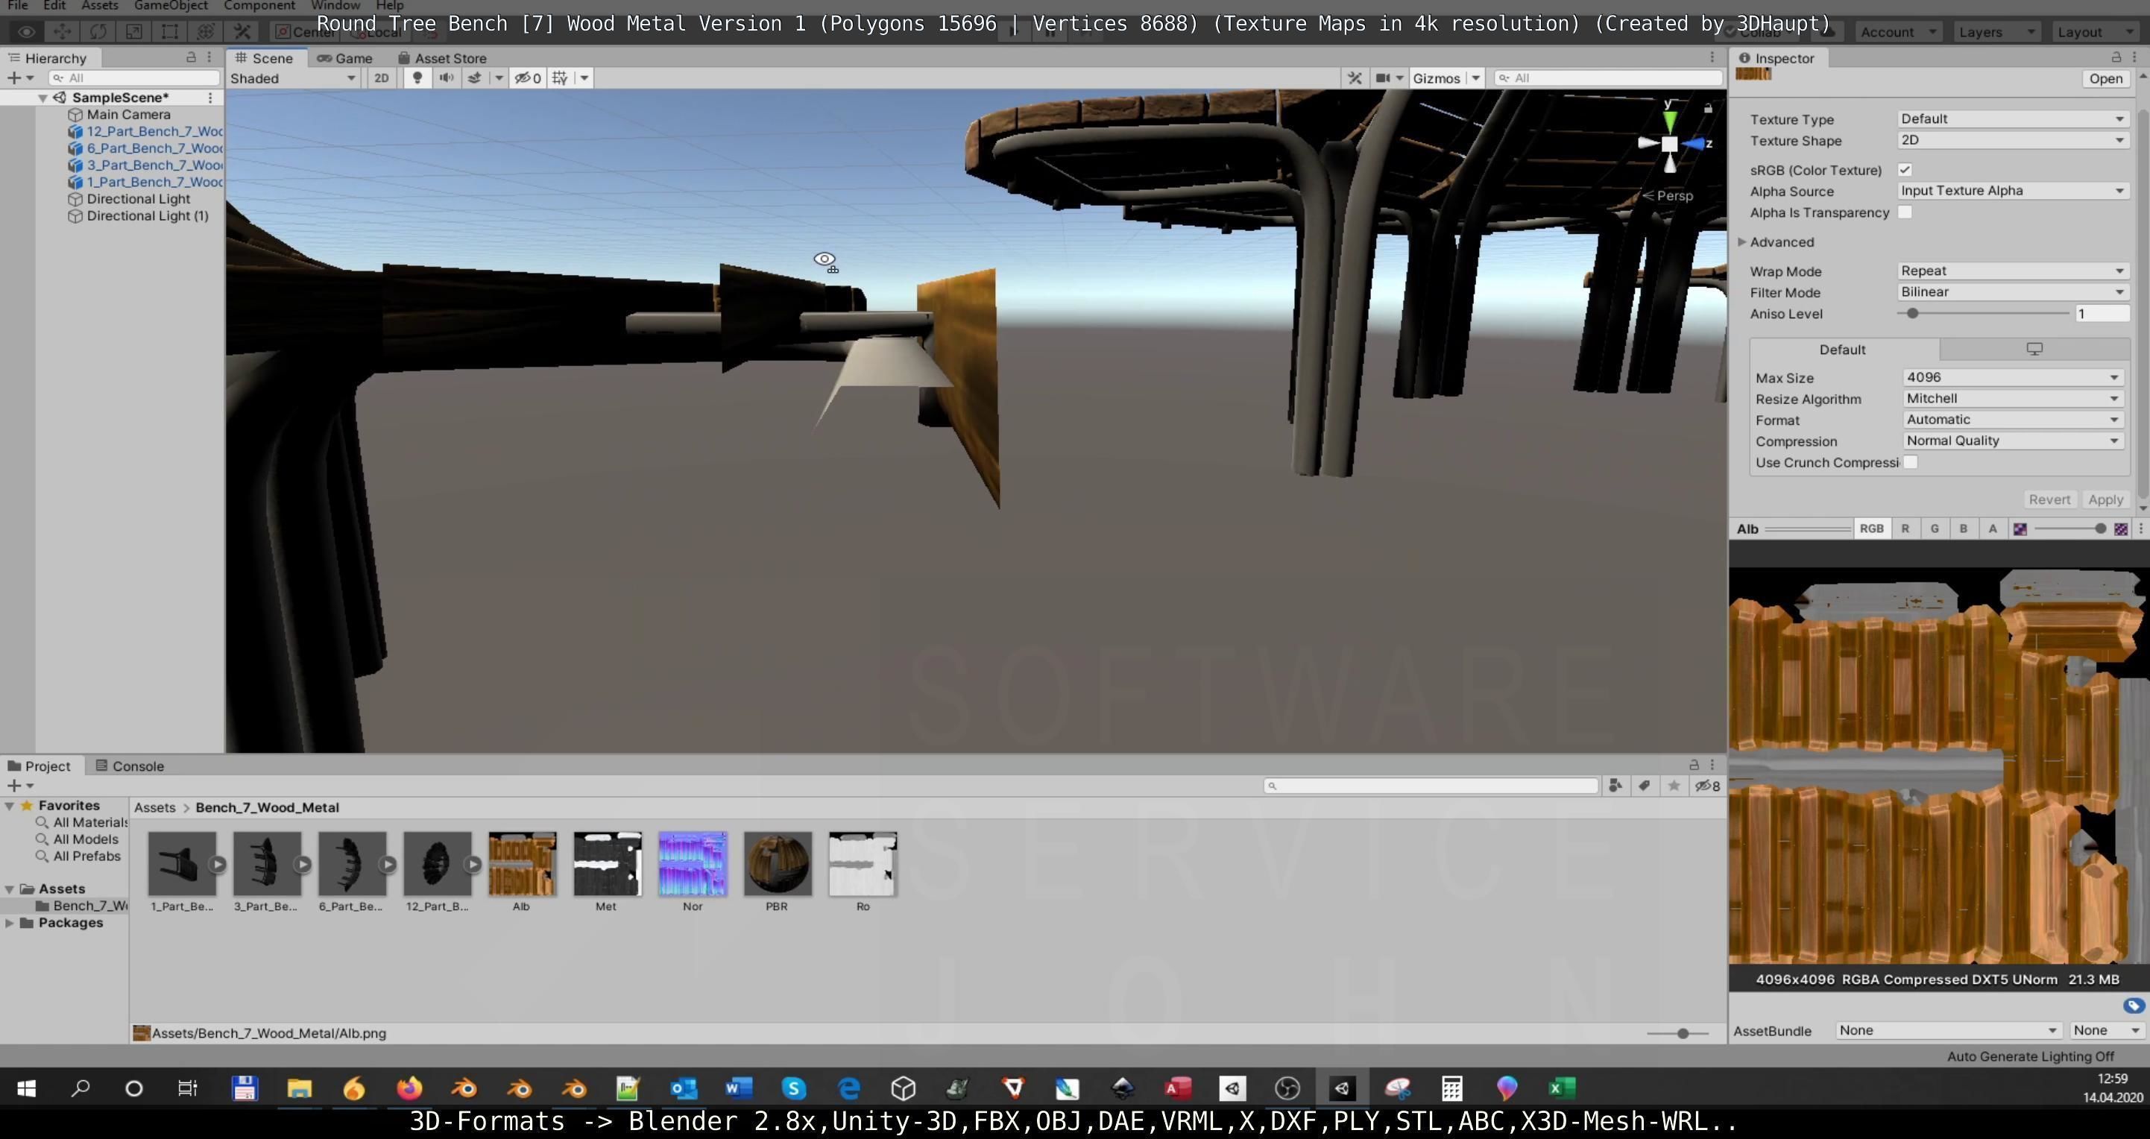Click the scene camera settings icon

(x=1382, y=78)
